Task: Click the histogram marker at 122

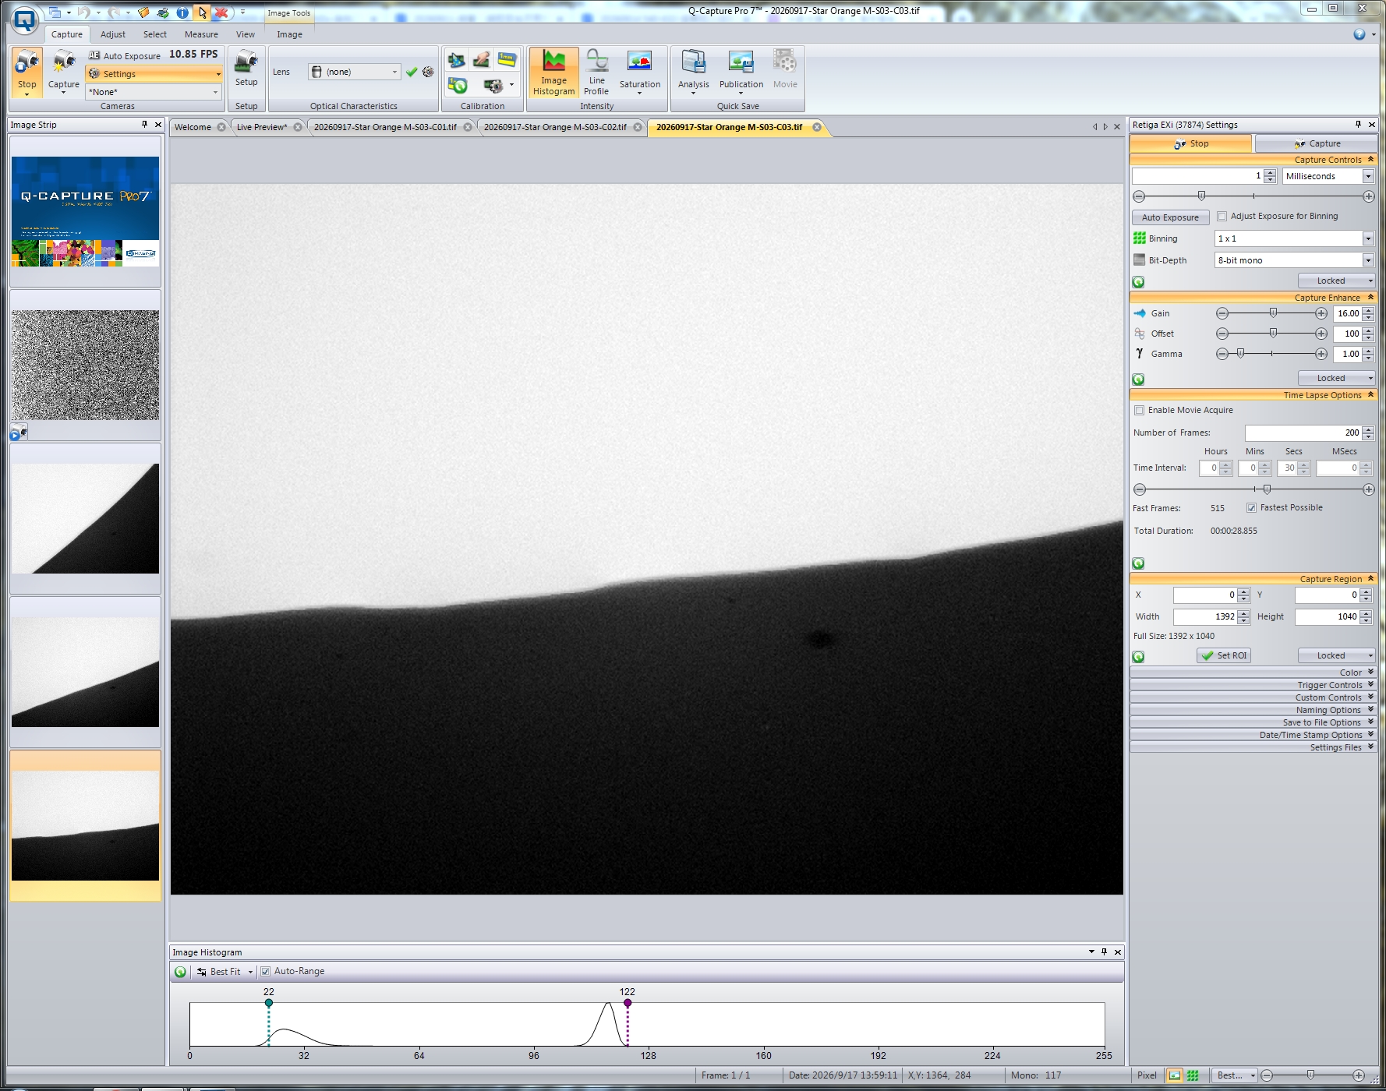Action: click(628, 1003)
